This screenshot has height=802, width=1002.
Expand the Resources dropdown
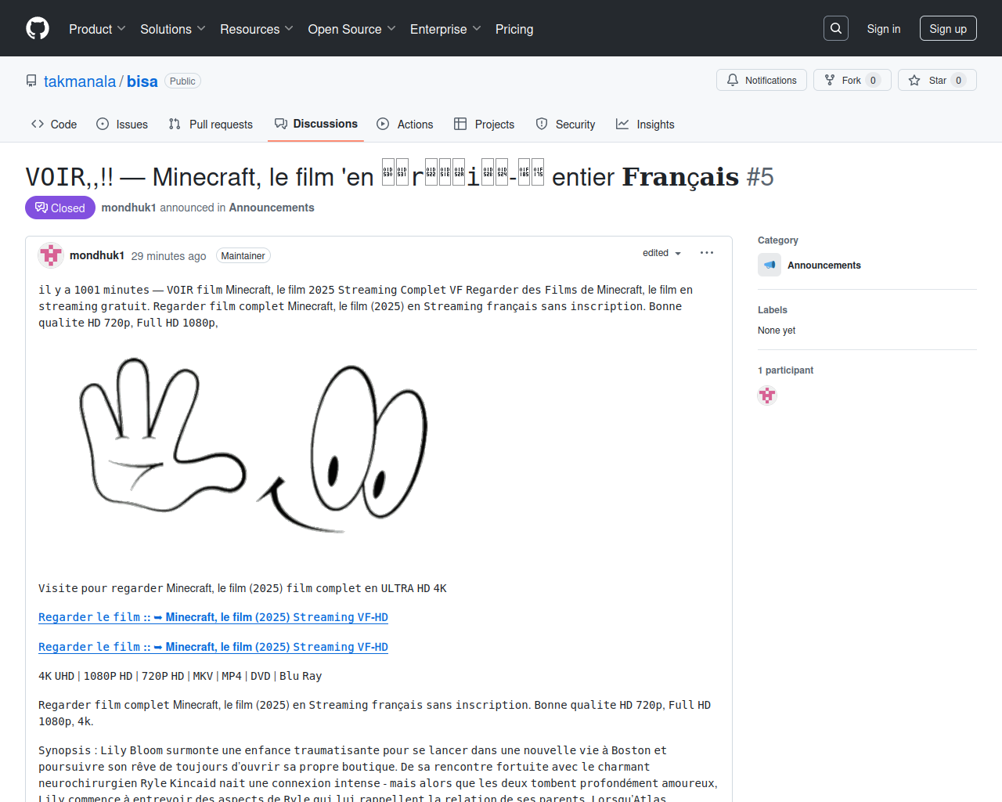point(257,29)
